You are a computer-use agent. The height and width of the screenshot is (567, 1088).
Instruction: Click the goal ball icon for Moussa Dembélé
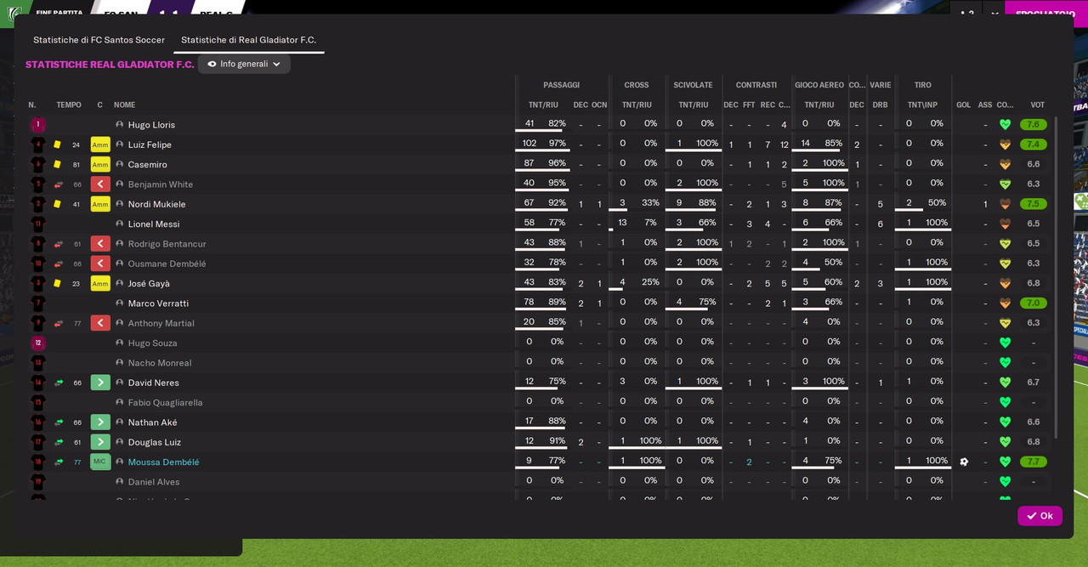[964, 462]
